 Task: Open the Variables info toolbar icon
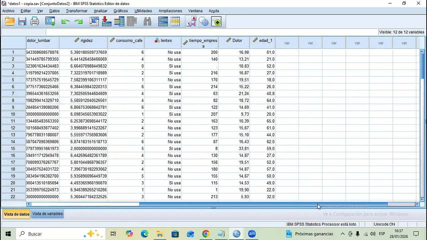pos(119,22)
